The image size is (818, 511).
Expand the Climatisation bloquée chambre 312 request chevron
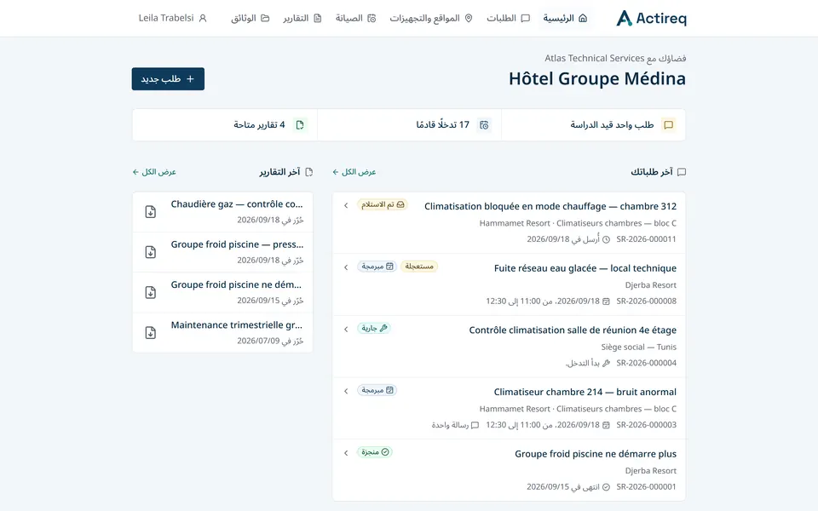346,205
